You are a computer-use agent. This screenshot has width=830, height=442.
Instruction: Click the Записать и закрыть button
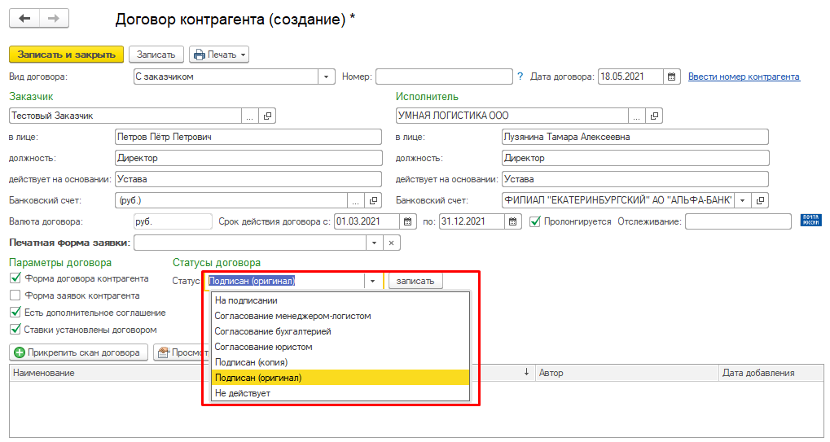coord(66,55)
